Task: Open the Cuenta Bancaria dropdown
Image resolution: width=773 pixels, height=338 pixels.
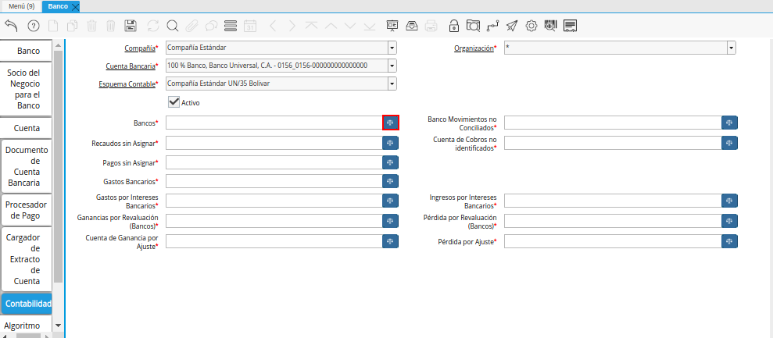Action: pyautogui.click(x=392, y=66)
